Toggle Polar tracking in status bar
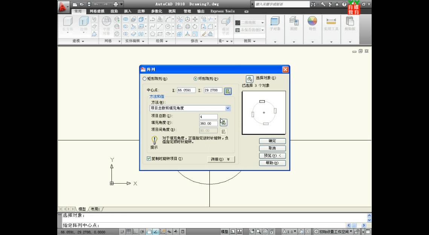The image size is (429, 235). [x=142, y=232]
